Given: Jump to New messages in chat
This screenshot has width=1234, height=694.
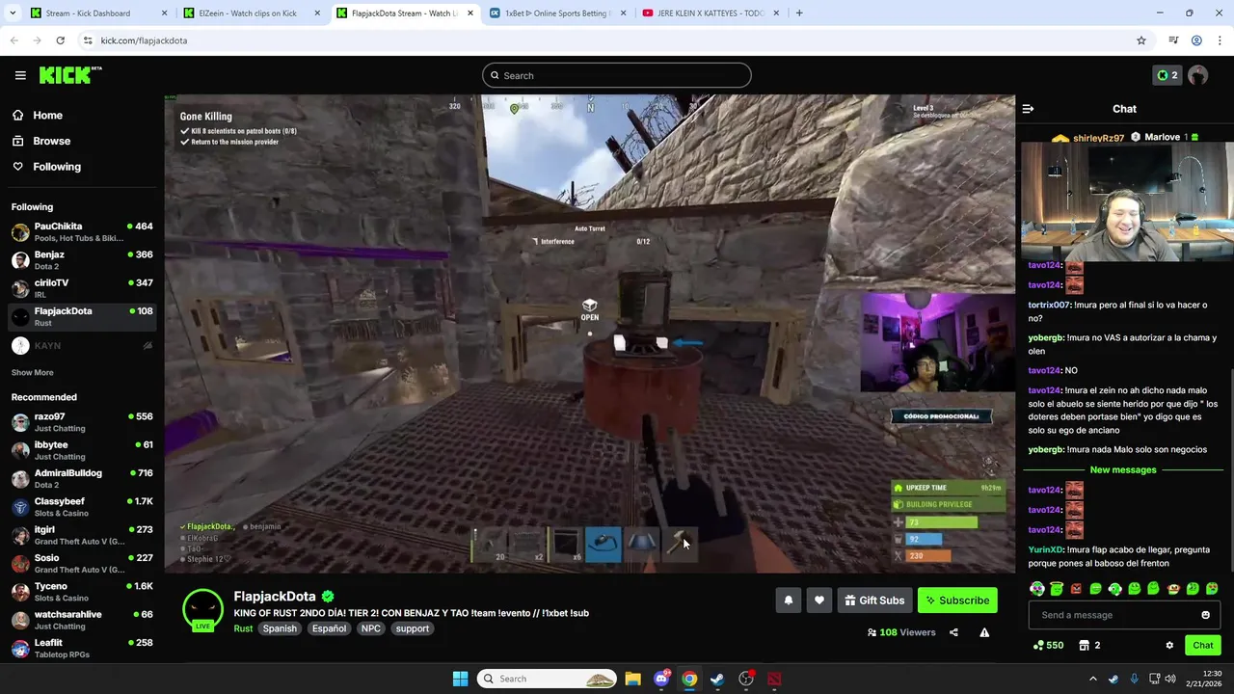Looking at the screenshot, I should coord(1123,469).
